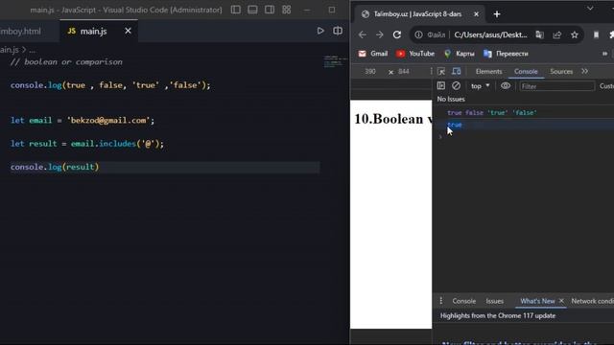Split the editor right in VS Code

coord(338,31)
